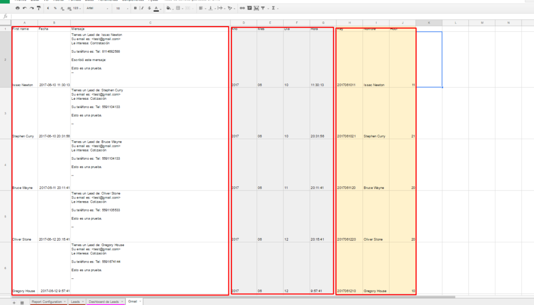This screenshot has height=305, width=534.
Task: Activate the paint format tool
Action: (x=39, y=8)
